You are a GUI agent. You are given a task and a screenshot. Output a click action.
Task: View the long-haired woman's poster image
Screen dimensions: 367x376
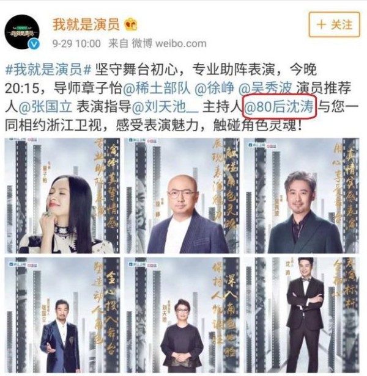(62, 195)
